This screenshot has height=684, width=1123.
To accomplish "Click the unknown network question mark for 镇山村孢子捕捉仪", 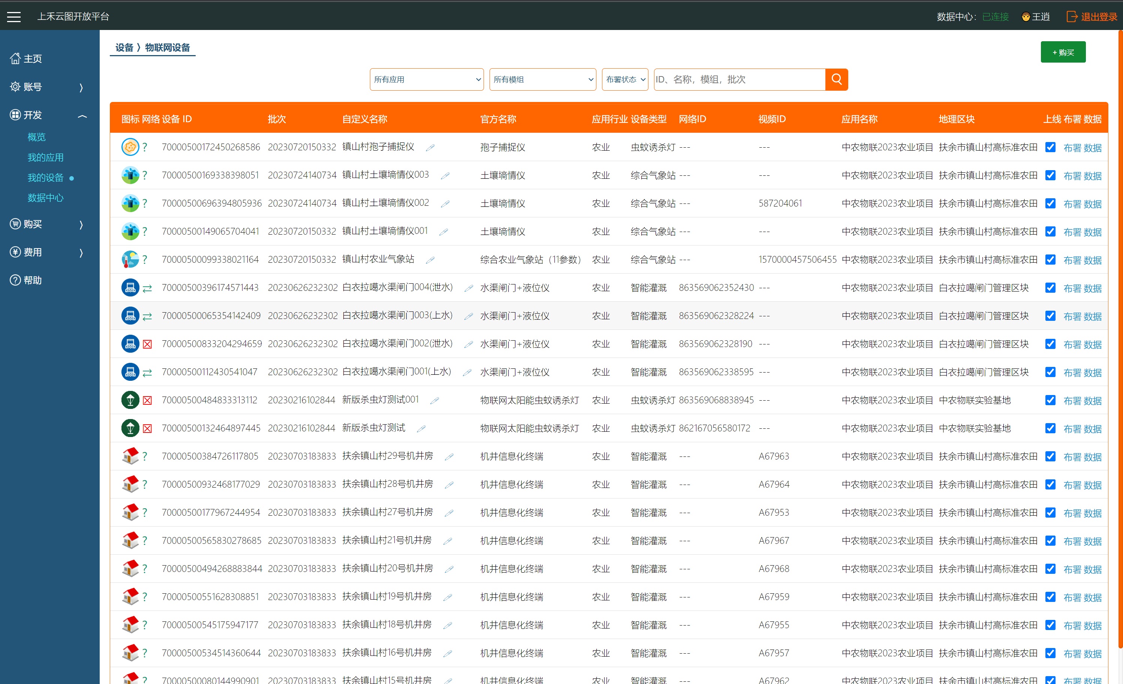I will [x=145, y=147].
